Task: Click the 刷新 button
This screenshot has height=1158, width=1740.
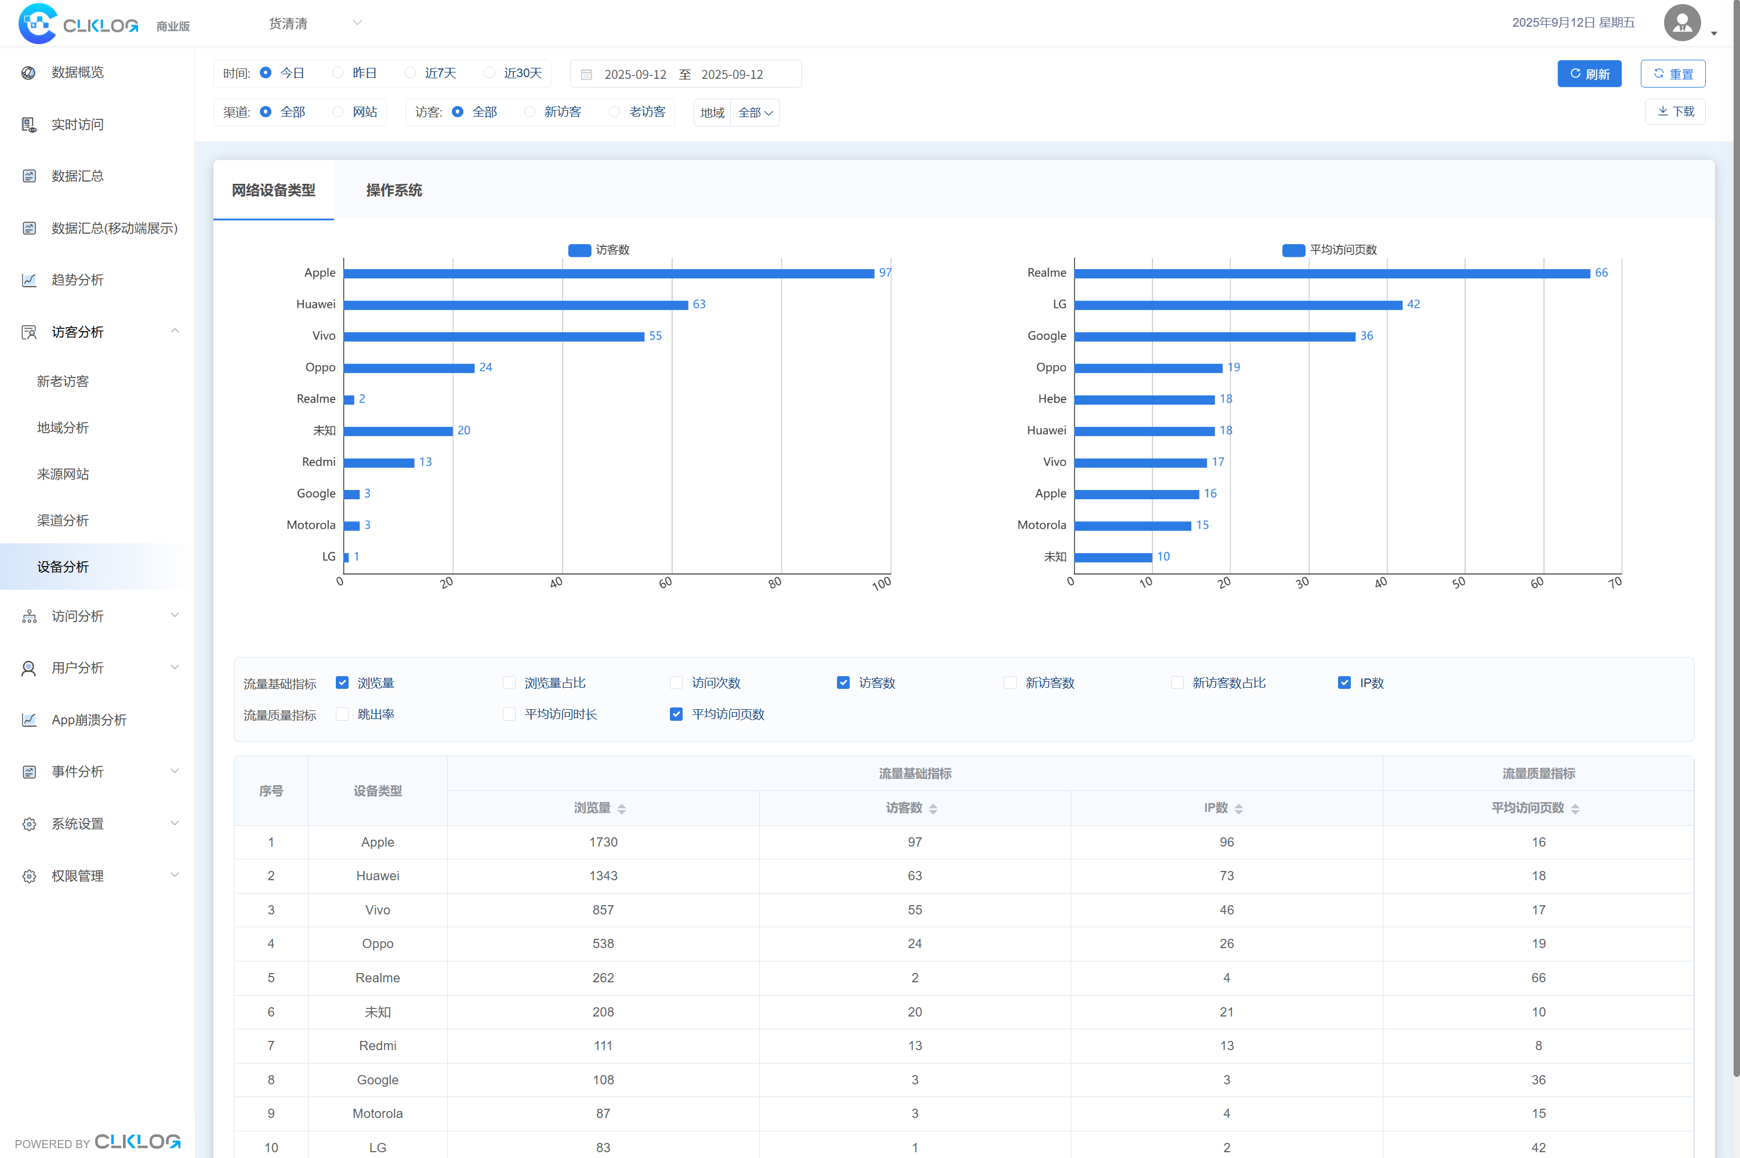Action: 1589,74
